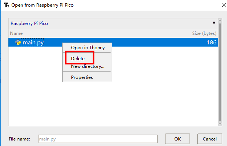Click into the File name input field
This screenshot has height=146, width=227.
[98, 139]
